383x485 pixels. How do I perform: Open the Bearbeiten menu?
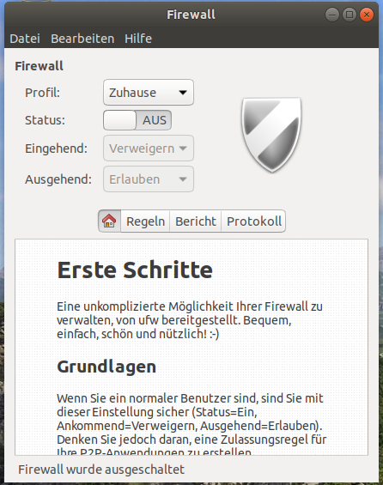[82, 39]
